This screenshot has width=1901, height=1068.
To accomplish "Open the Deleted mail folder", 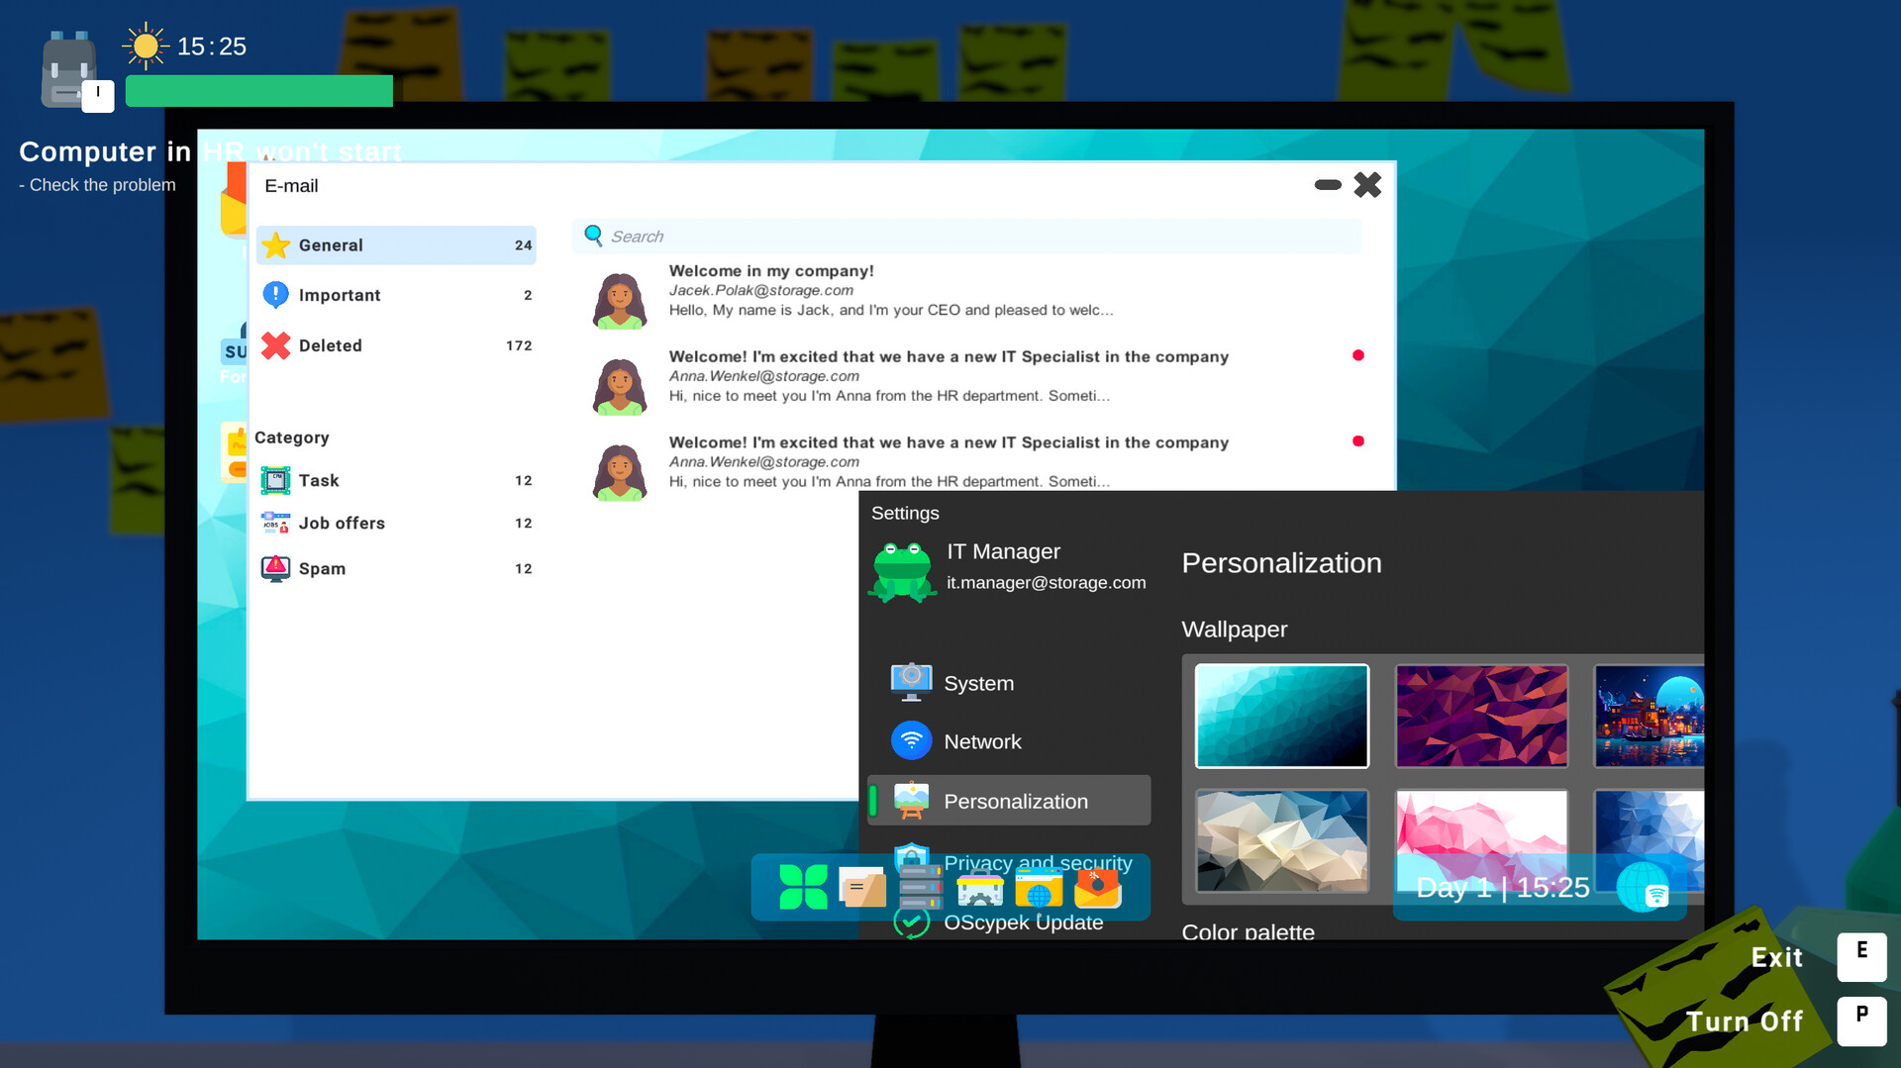I will tap(396, 344).
